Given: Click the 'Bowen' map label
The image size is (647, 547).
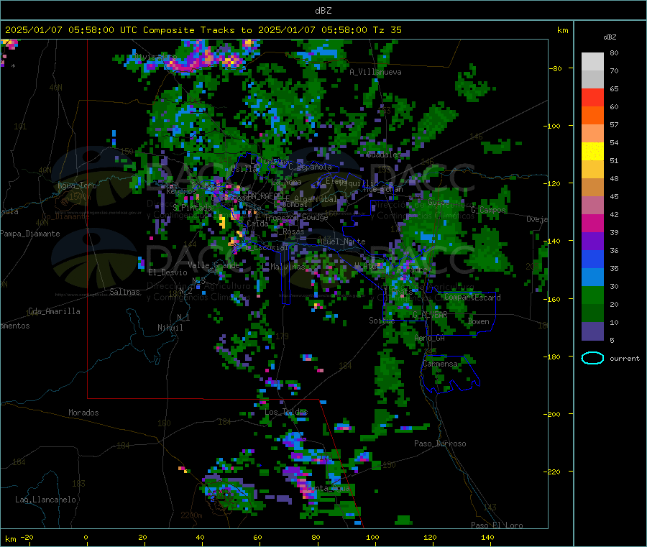Looking at the screenshot, I should [479, 321].
